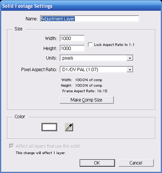
Task: Toggle Affect all layers that use this solid
Action: pos(11,146)
